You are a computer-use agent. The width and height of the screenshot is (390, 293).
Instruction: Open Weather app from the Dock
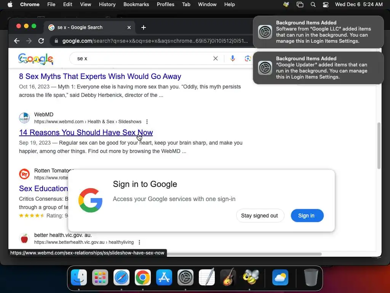point(280,277)
